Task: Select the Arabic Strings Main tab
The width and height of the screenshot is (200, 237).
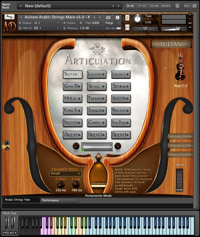Action: 21,200
